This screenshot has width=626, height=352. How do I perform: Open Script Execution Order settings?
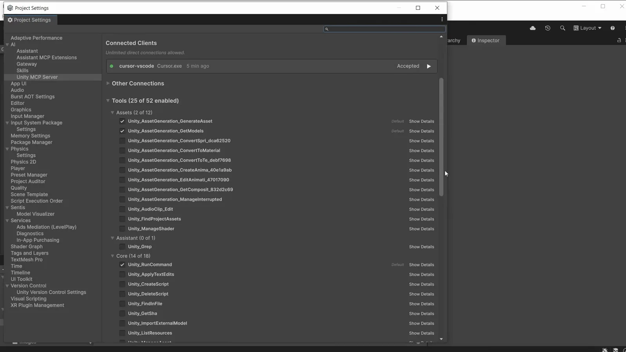tap(36, 201)
